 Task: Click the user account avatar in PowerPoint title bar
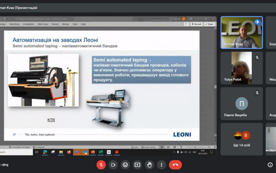pos(184,19)
